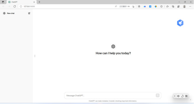Screen dimensions: 194x104
Task: Click the browser forward arrow
Action: point(9,6)
